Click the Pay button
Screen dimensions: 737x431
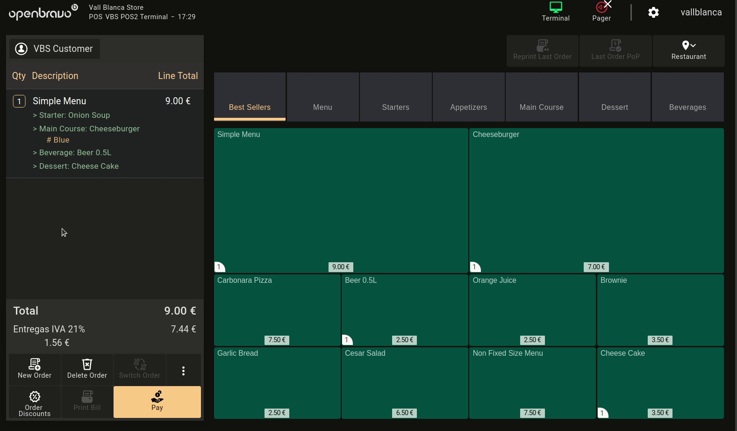click(157, 402)
